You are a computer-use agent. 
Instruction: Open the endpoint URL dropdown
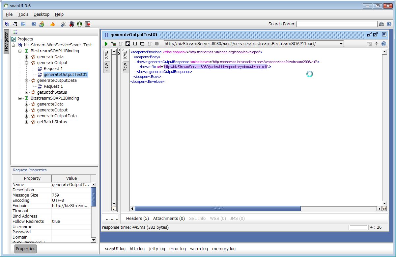[341, 44]
